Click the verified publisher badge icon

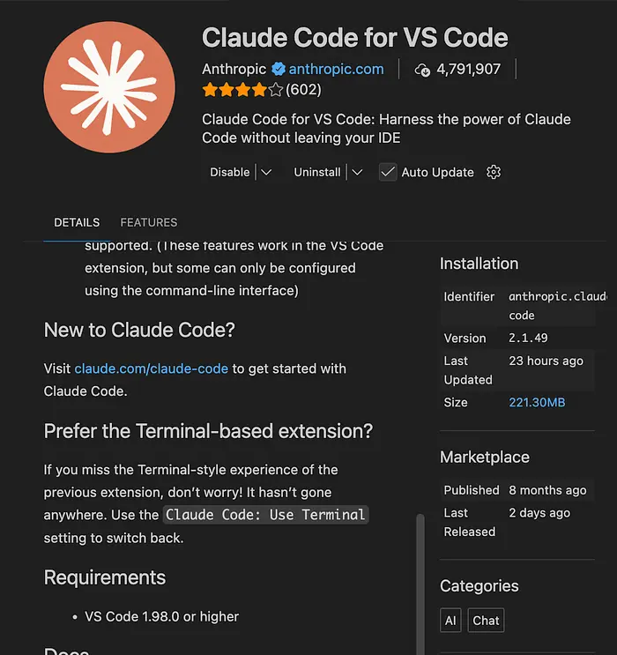[279, 69]
